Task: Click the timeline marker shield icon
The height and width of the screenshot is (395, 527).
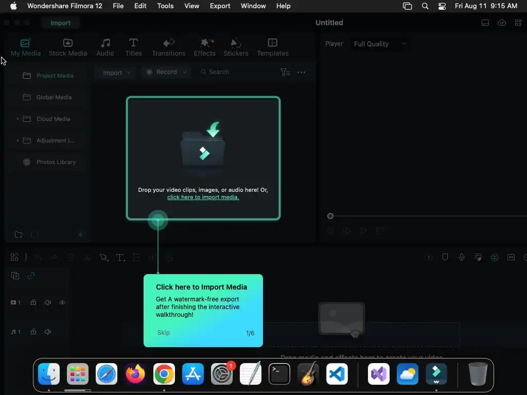Action: tap(445, 257)
